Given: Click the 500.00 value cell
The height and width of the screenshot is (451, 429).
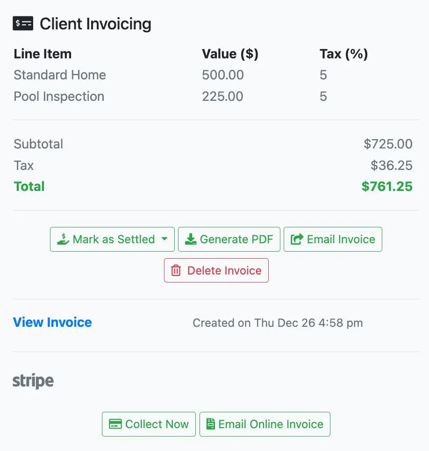Looking at the screenshot, I should [223, 75].
